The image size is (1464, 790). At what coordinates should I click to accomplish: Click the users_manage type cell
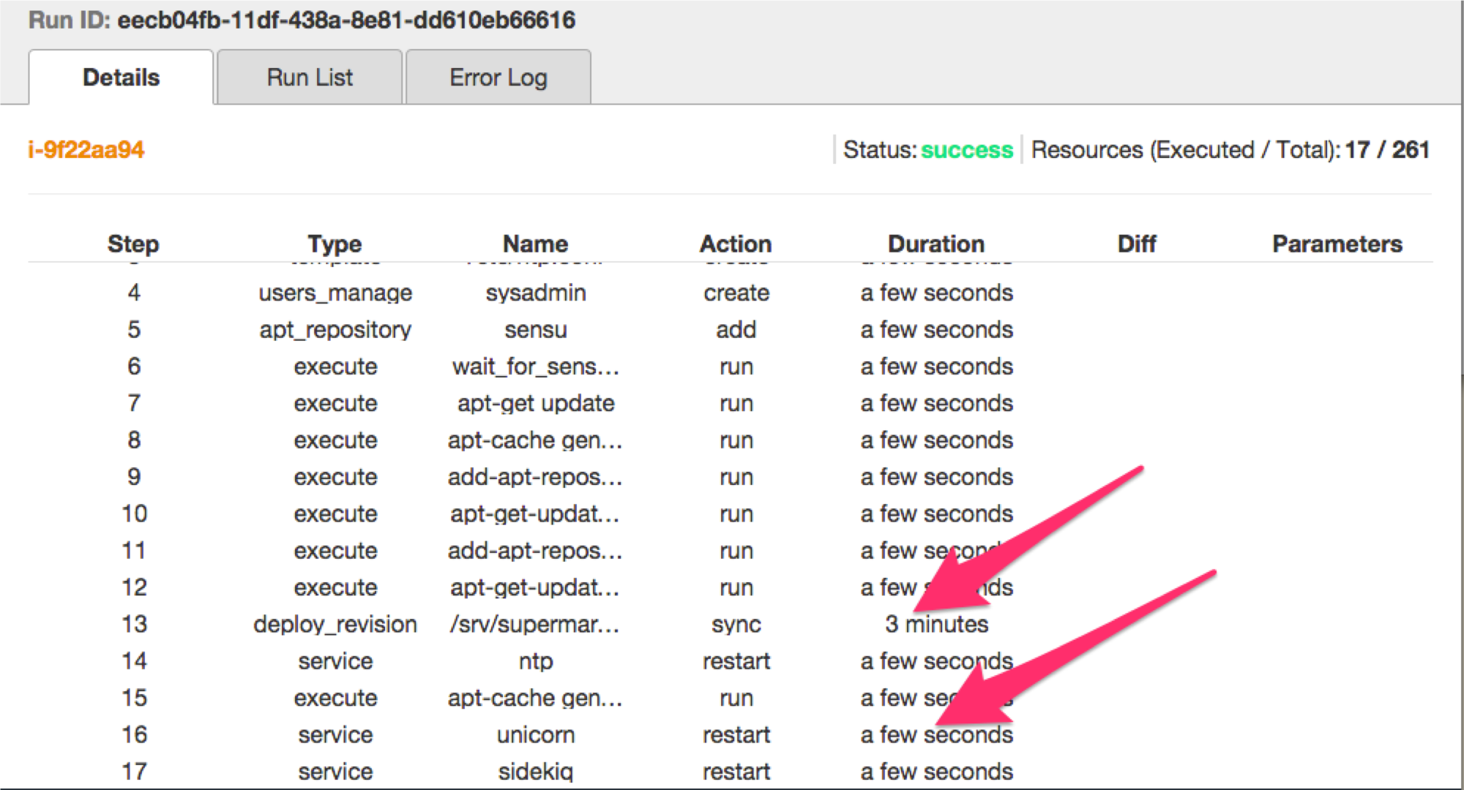coord(335,293)
